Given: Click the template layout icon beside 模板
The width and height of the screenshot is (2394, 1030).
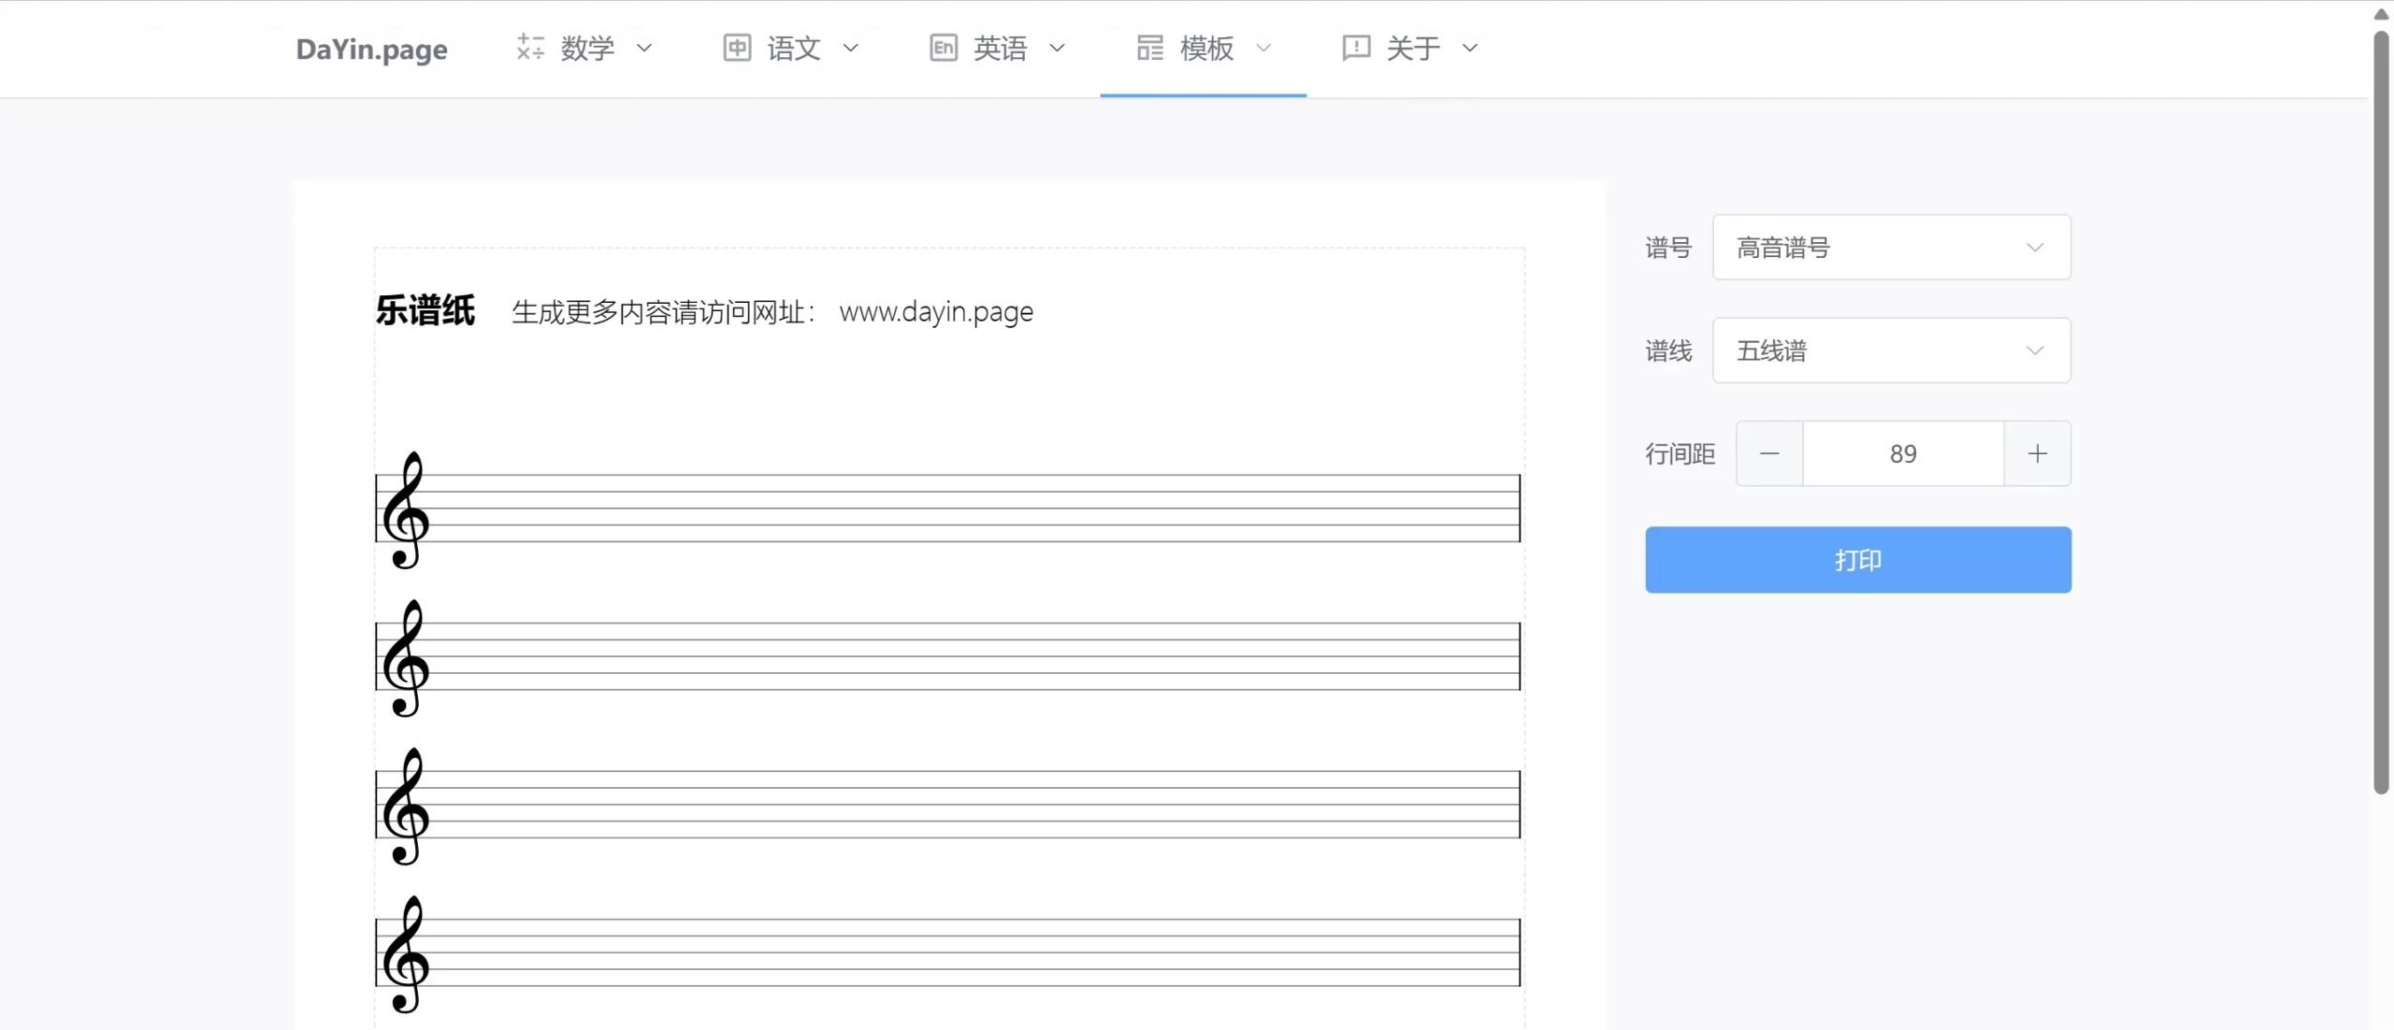Looking at the screenshot, I should 1149,48.
